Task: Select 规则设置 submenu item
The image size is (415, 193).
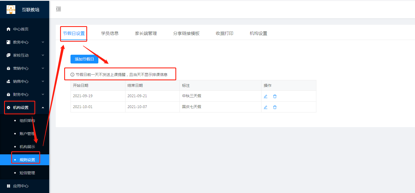Action: [x=25, y=160]
